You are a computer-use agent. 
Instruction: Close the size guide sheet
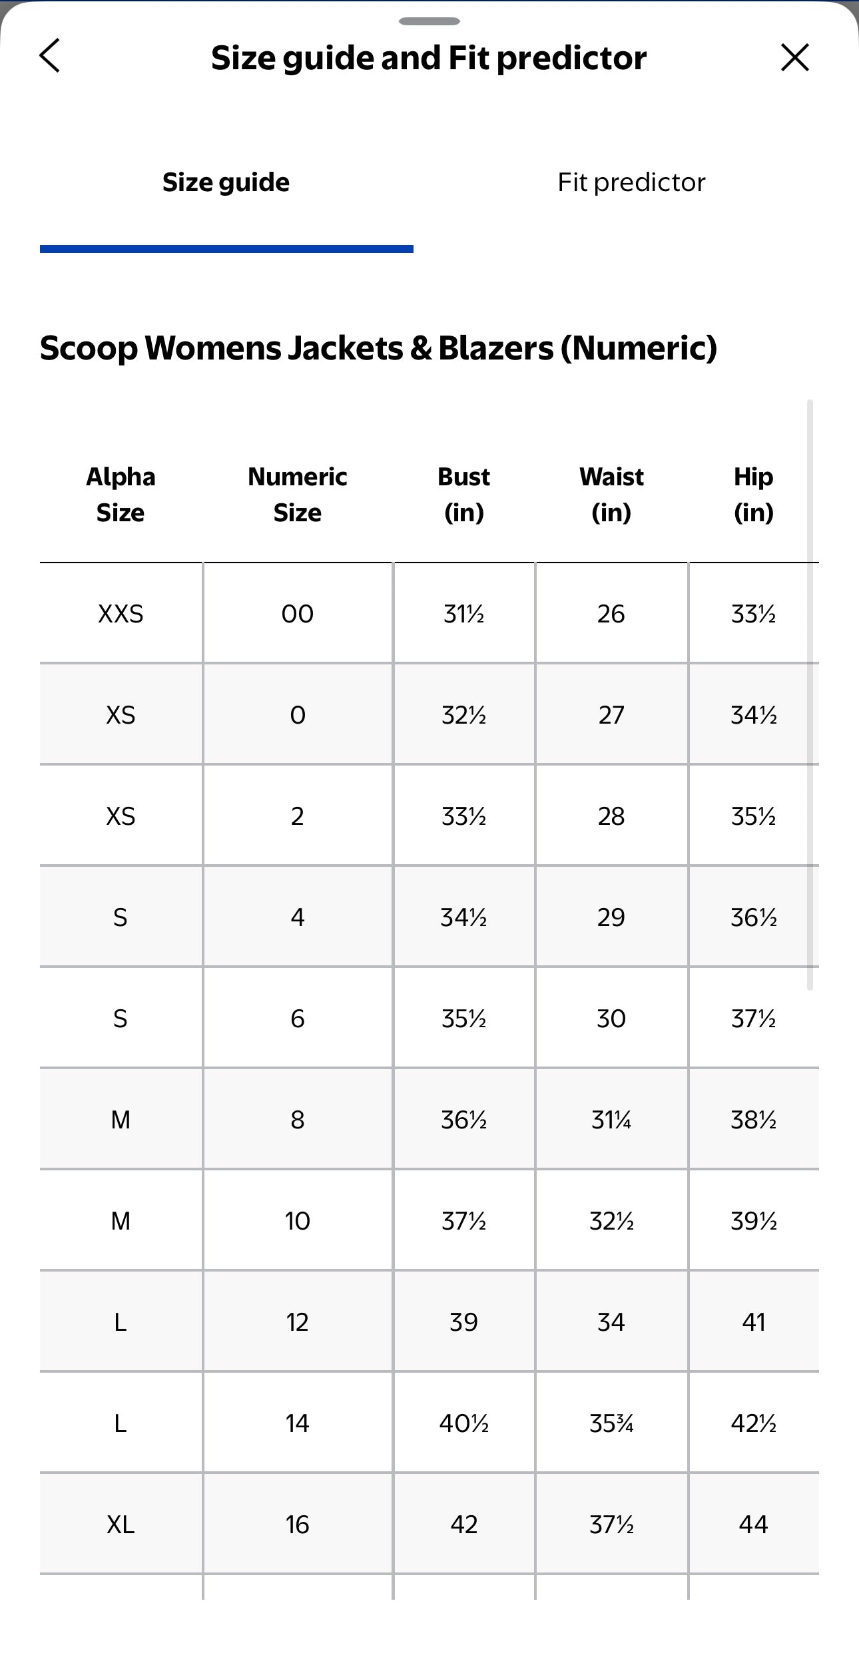coord(794,57)
